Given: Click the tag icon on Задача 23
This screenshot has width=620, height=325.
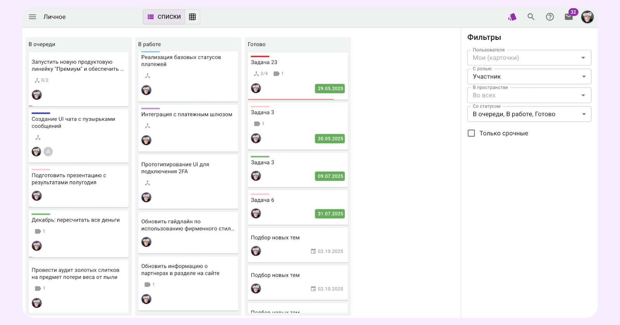Looking at the screenshot, I should (x=276, y=74).
